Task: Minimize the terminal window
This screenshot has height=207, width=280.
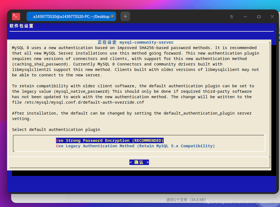Action: [245, 17]
